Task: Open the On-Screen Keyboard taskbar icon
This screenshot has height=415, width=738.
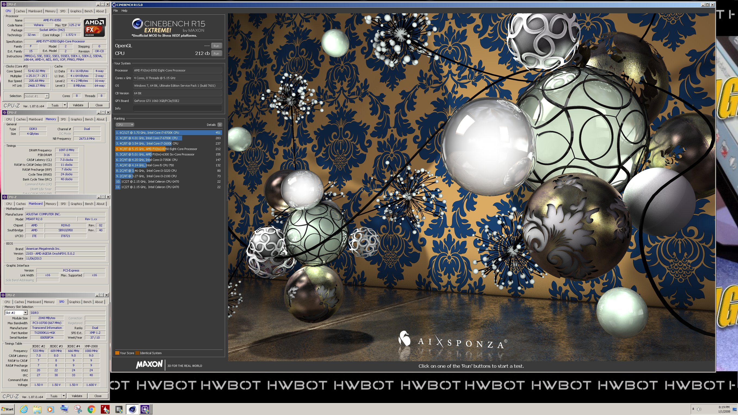Action: (64, 409)
